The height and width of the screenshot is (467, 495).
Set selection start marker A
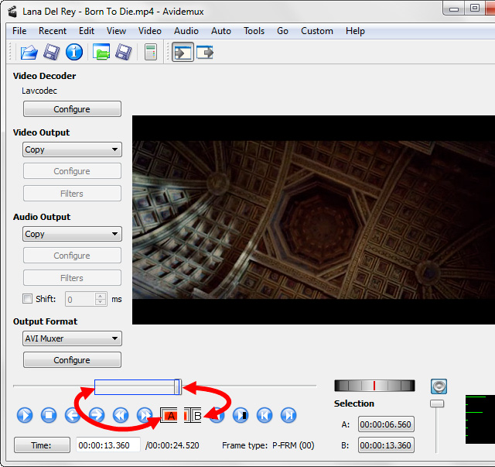169,415
